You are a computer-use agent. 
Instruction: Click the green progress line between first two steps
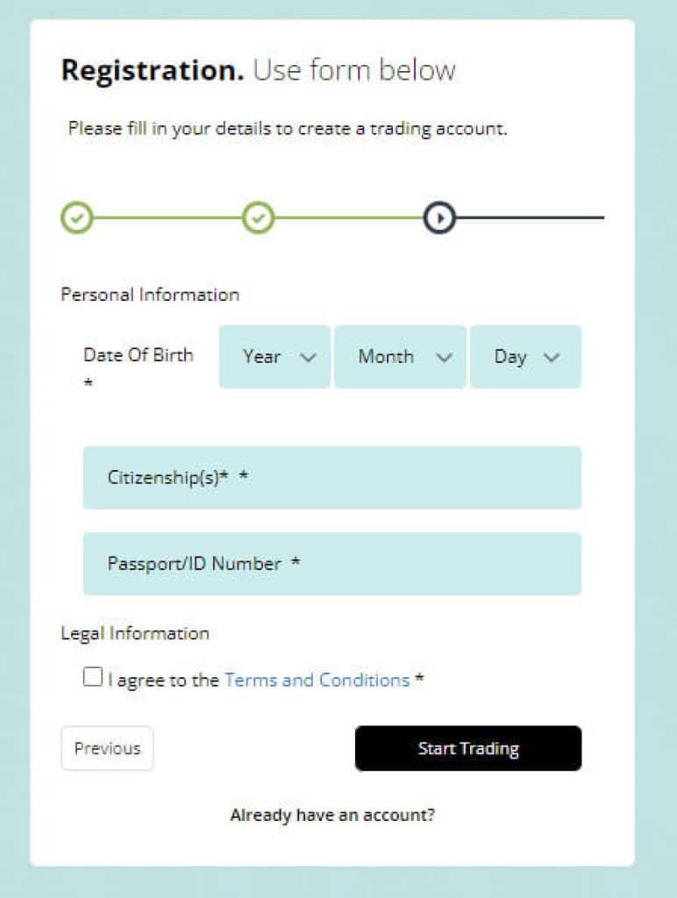click(x=167, y=217)
